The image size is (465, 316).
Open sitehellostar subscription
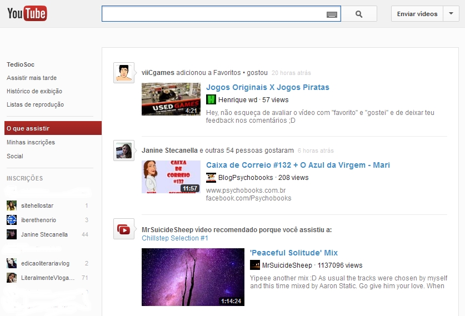click(x=37, y=205)
